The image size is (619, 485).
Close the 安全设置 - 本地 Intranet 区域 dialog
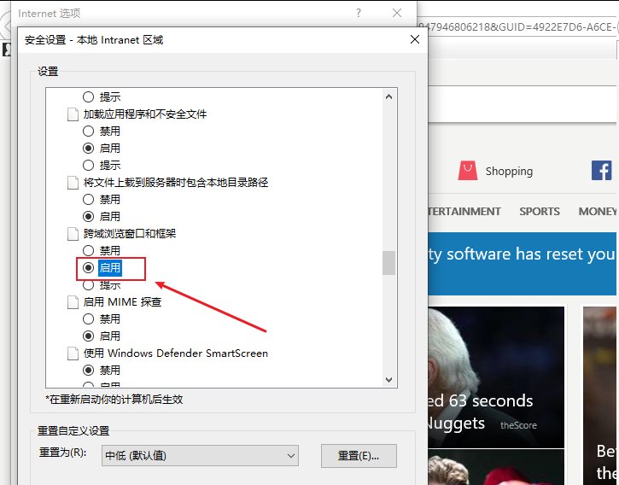[414, 39]
